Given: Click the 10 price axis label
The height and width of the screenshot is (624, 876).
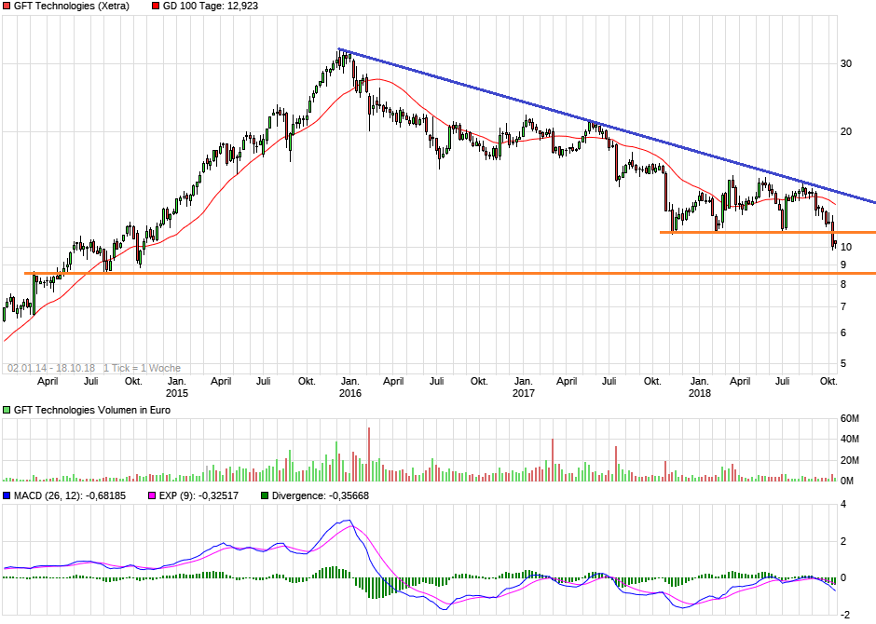Looking at the screenshot, I should point(846,247).
